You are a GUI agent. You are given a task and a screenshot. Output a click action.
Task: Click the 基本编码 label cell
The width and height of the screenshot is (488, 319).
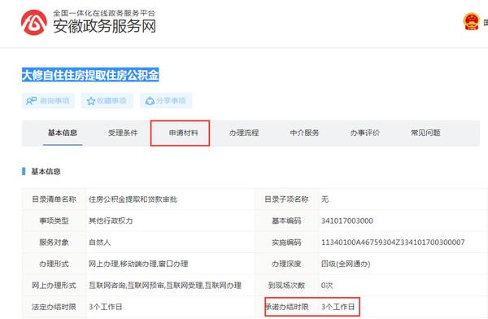[286, 221]
